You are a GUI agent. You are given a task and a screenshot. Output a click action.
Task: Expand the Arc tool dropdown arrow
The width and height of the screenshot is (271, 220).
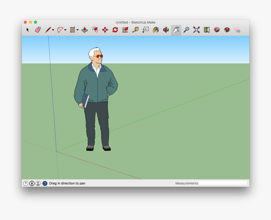click(65, 30)
